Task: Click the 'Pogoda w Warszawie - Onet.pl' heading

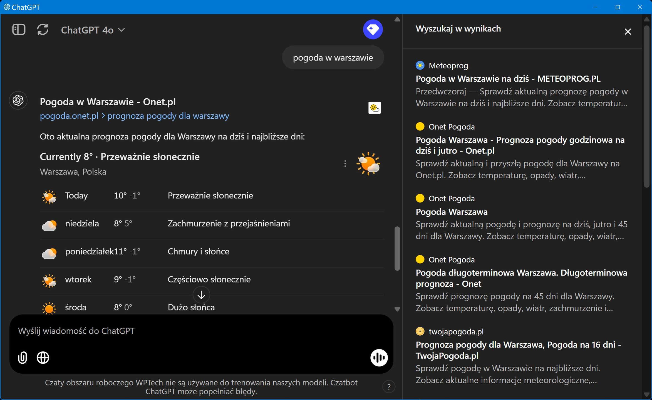Action: [108, 102]
